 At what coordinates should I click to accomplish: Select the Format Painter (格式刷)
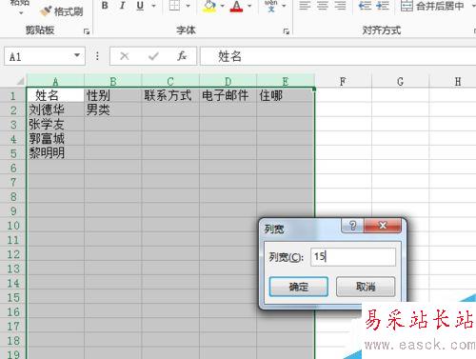point(62,11)
